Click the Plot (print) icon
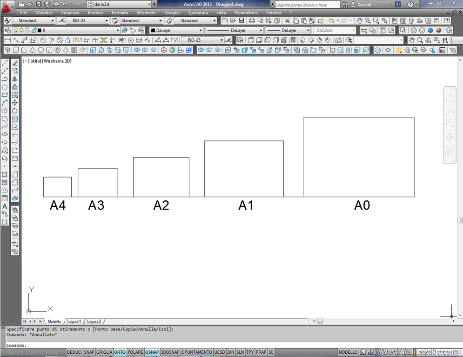The height and width of the screenshot is (357, 463). pos(252,21)
